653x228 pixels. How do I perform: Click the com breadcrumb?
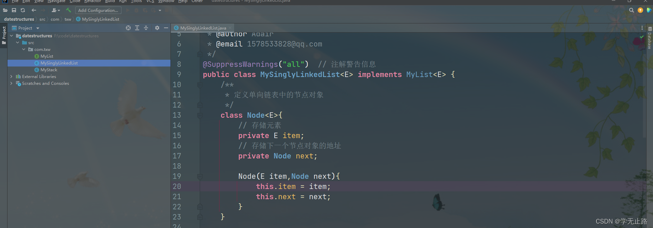pyautogui.click(x=55, y=19)
